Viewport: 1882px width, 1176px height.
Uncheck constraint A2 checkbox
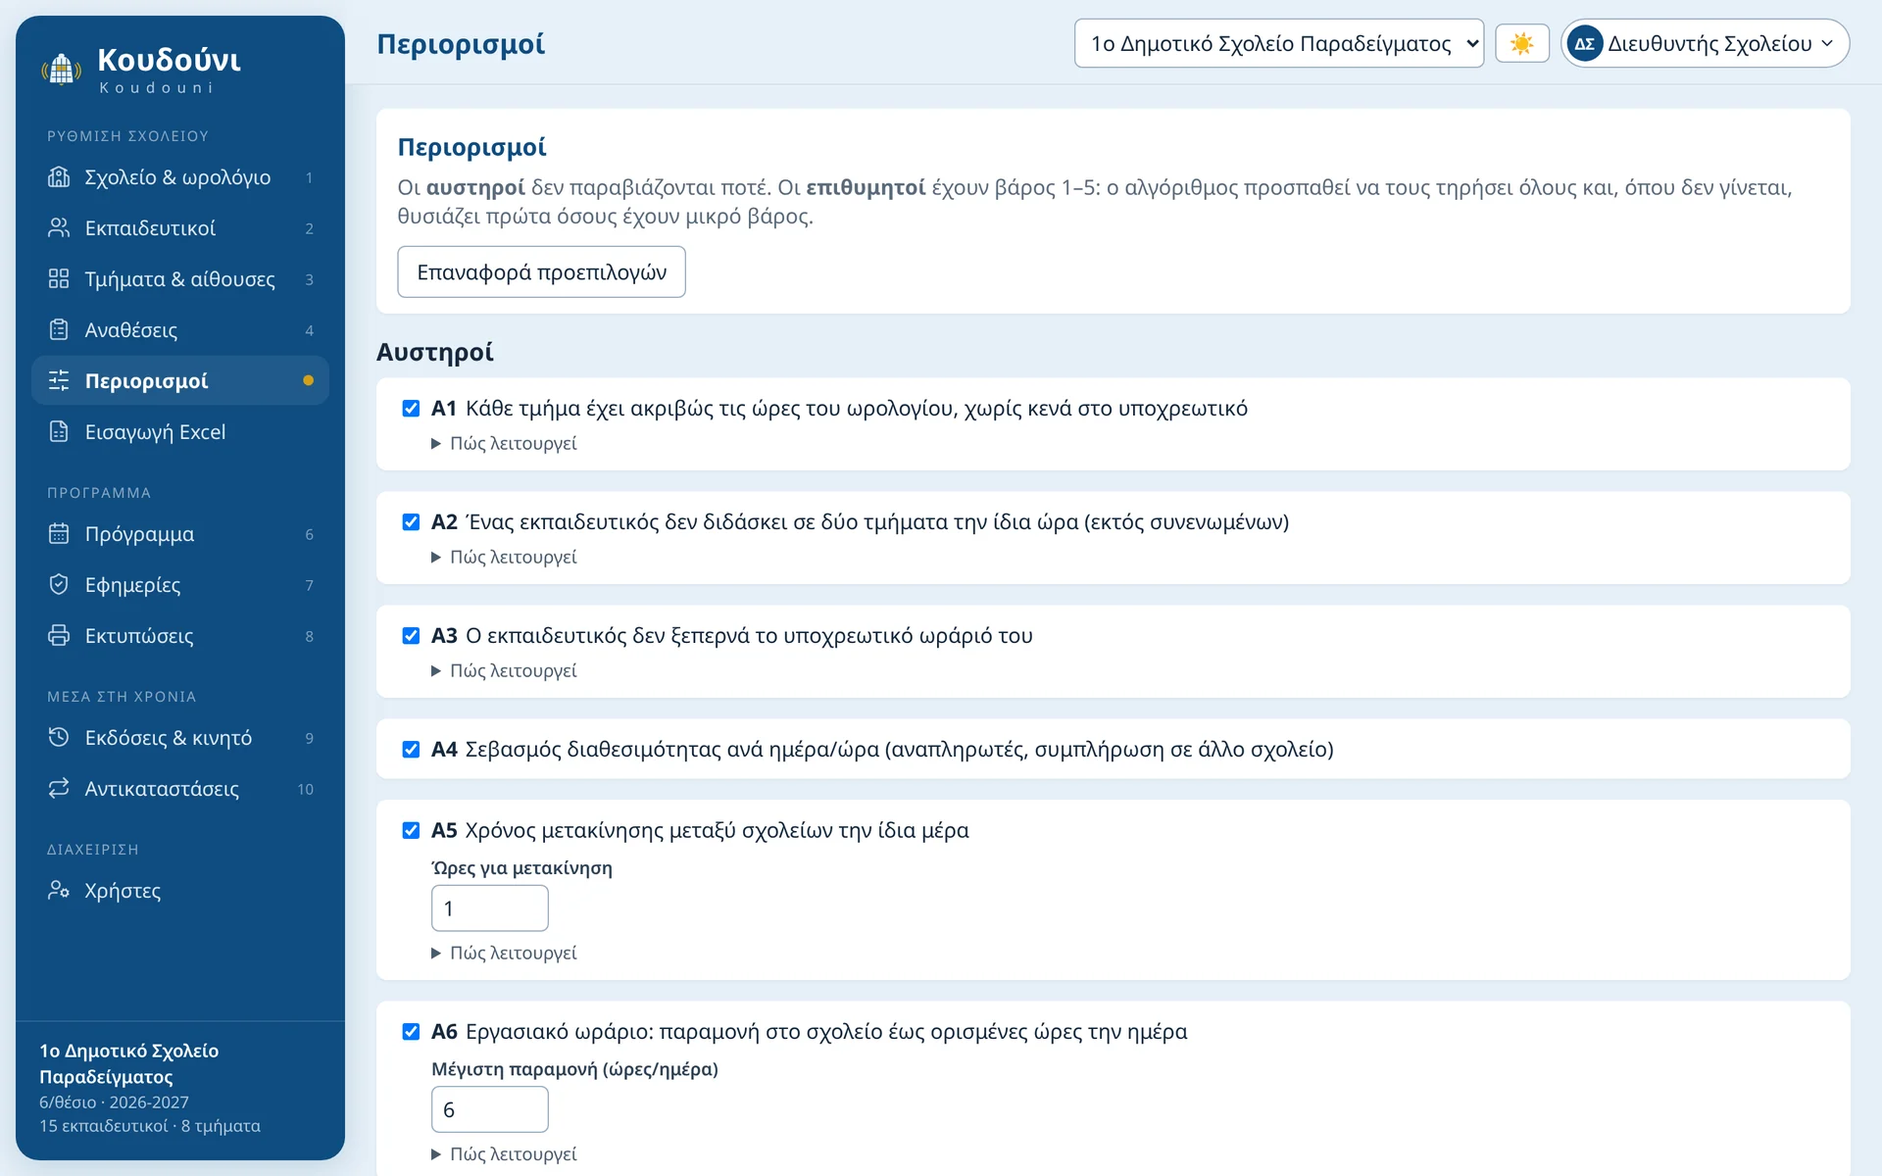click(x=411, y=522)
